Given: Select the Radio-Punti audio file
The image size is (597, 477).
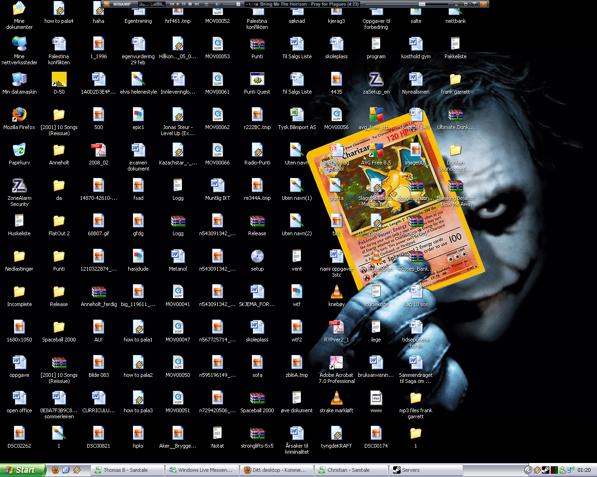Looking at the screenshot, I should click(x=257, y=154).
